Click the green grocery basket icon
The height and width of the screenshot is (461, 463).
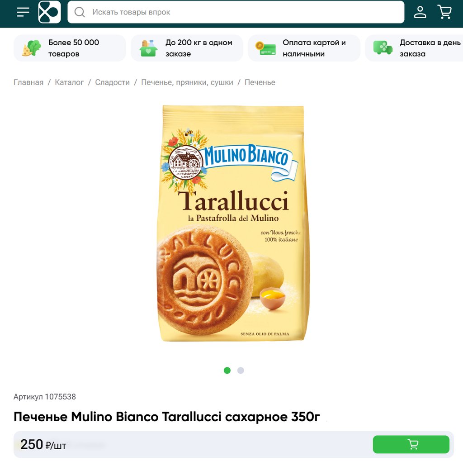(148, 48)
